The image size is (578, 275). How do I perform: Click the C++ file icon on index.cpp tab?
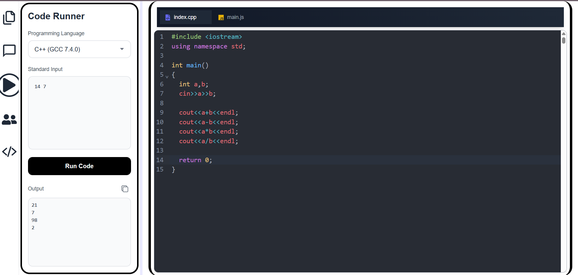[168, 17]
